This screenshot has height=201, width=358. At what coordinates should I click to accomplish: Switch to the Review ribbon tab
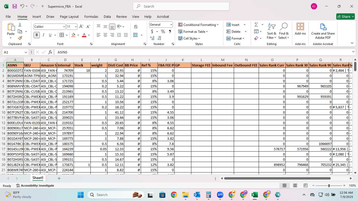pos(122,16)
